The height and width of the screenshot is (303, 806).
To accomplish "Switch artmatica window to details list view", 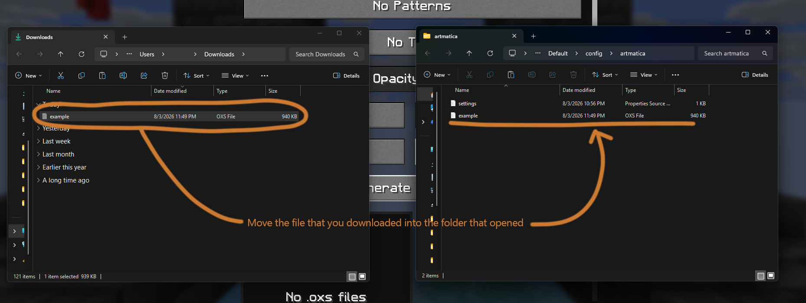I will pos(761,276).
